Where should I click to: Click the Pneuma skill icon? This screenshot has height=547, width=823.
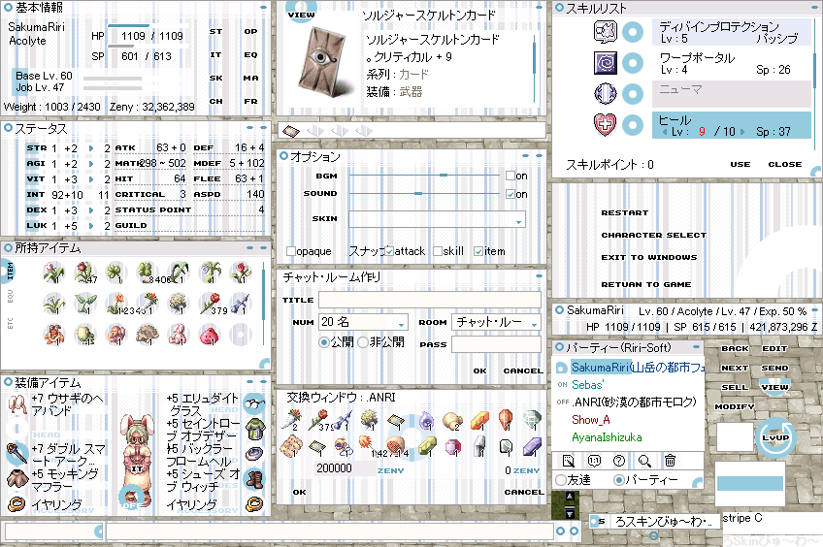606,94
